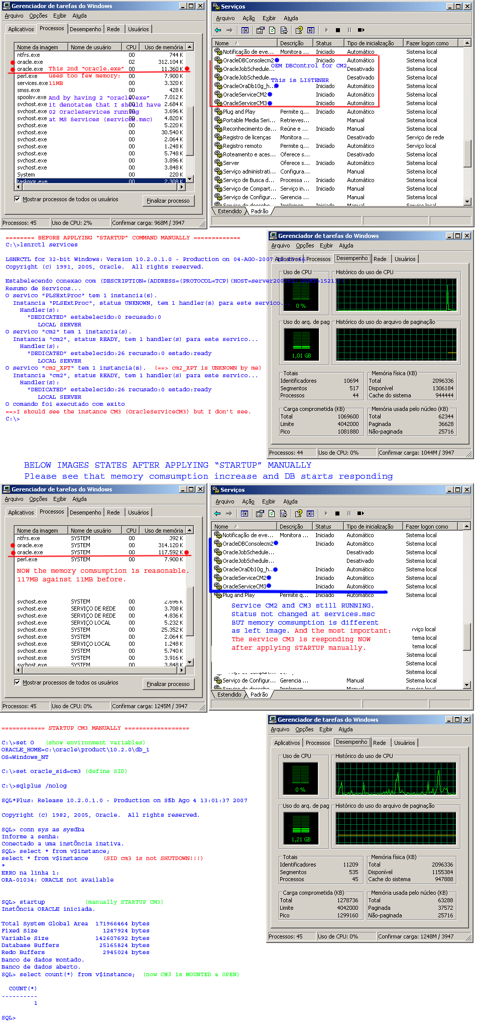Toggle console tree icon in lower Serviços toolbar
The width and height of the screenshot is (478, 1030).
[x=245, y=513]
